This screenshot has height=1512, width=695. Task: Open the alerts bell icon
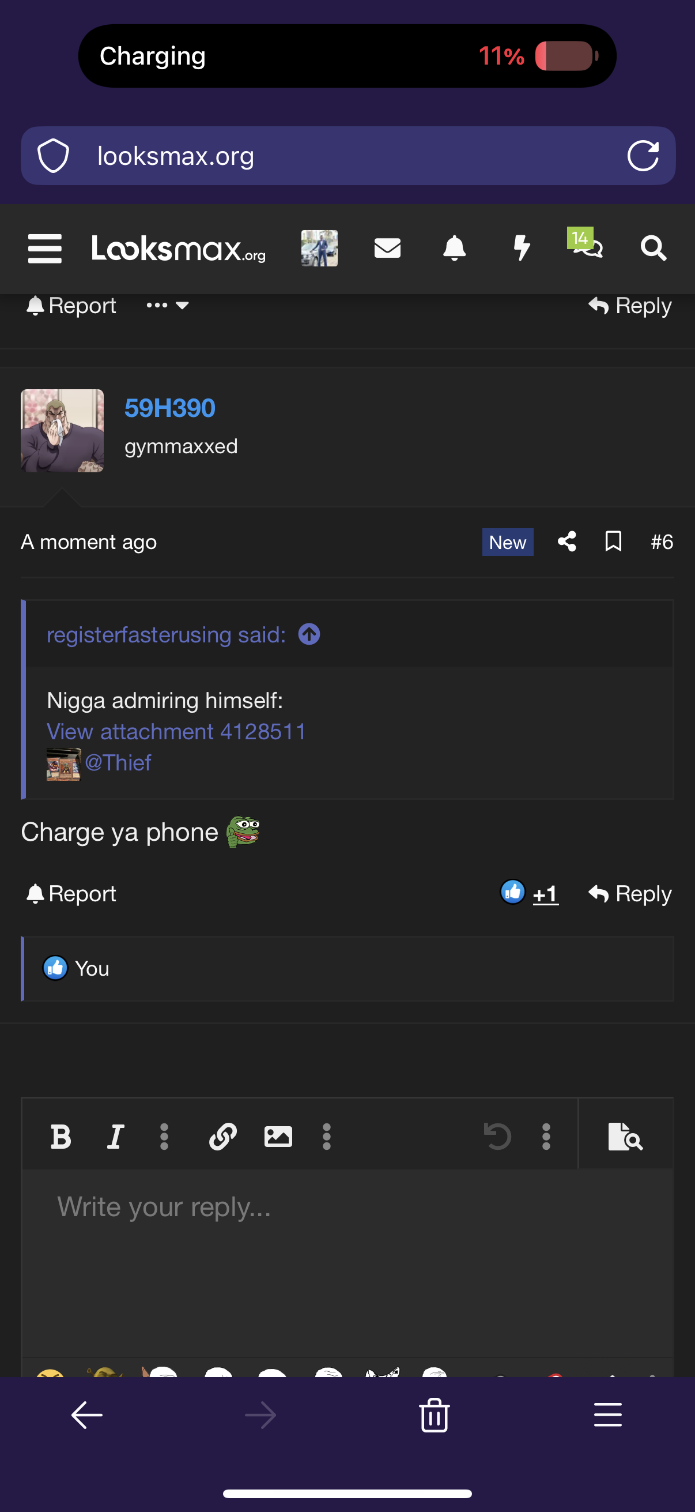(x=455, y=249)
